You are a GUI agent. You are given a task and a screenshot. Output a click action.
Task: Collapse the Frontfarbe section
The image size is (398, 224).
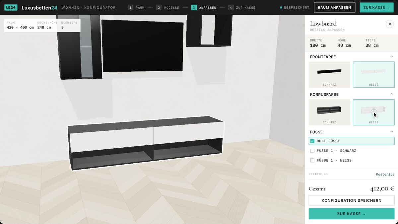click(391, 57)
